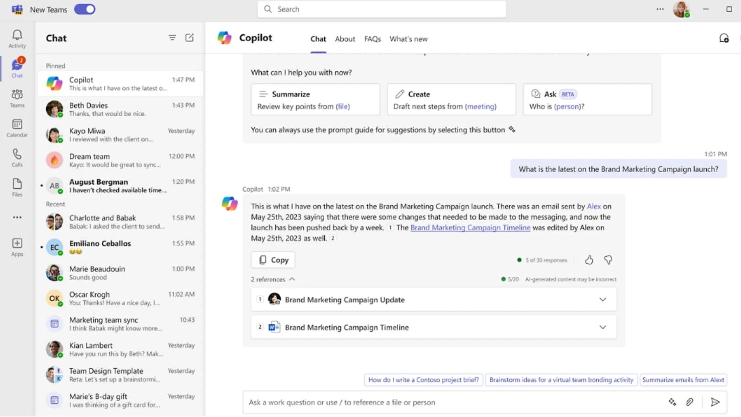Click citation number 1 in response

[x=390, y=227]
